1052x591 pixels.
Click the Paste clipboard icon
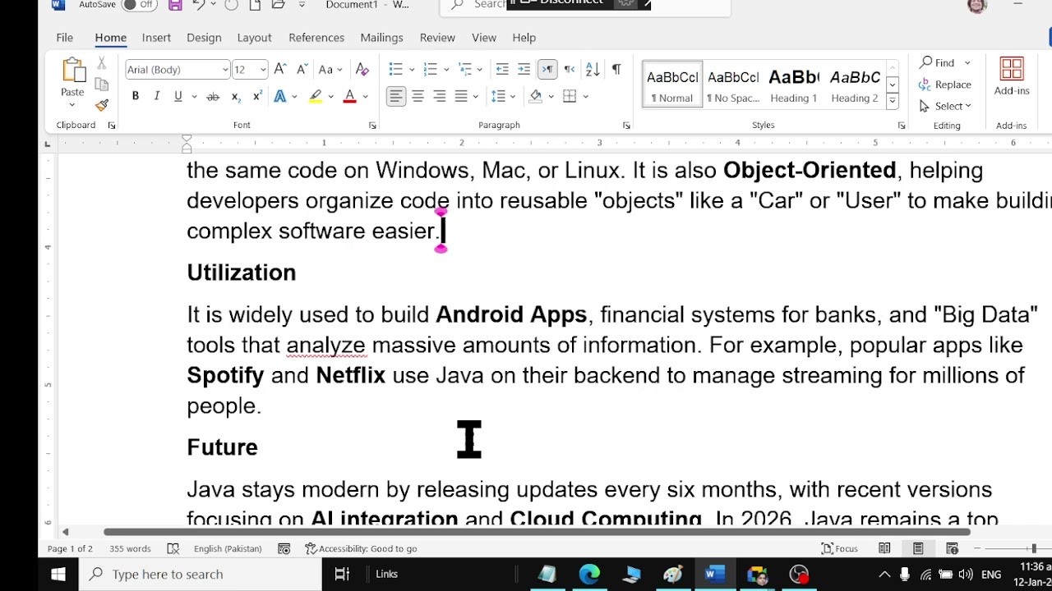coord(72,70)
